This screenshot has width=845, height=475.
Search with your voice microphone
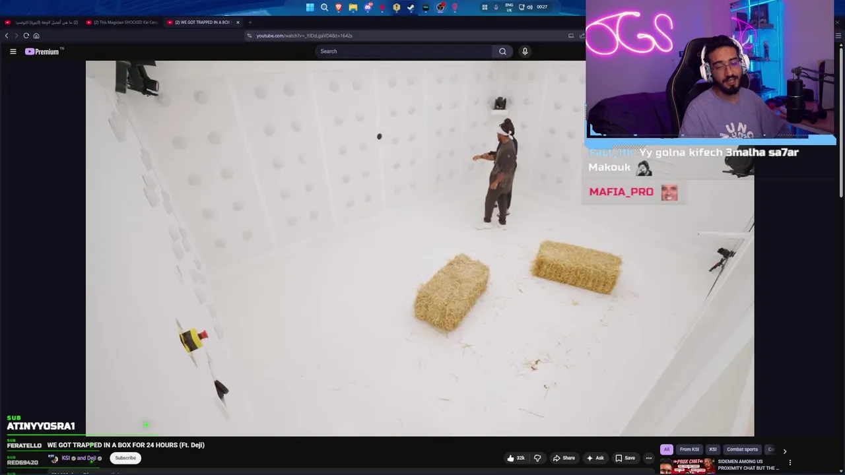tap(525, 51)
